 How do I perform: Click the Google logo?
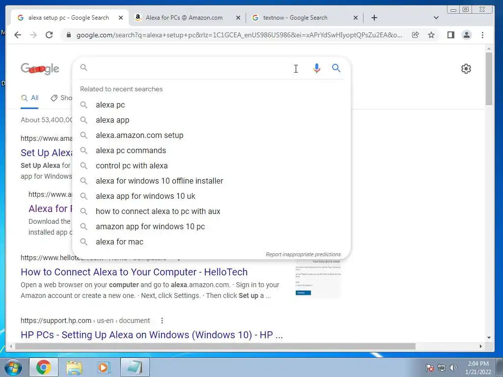pyautogui.click(x=40, y=69)
